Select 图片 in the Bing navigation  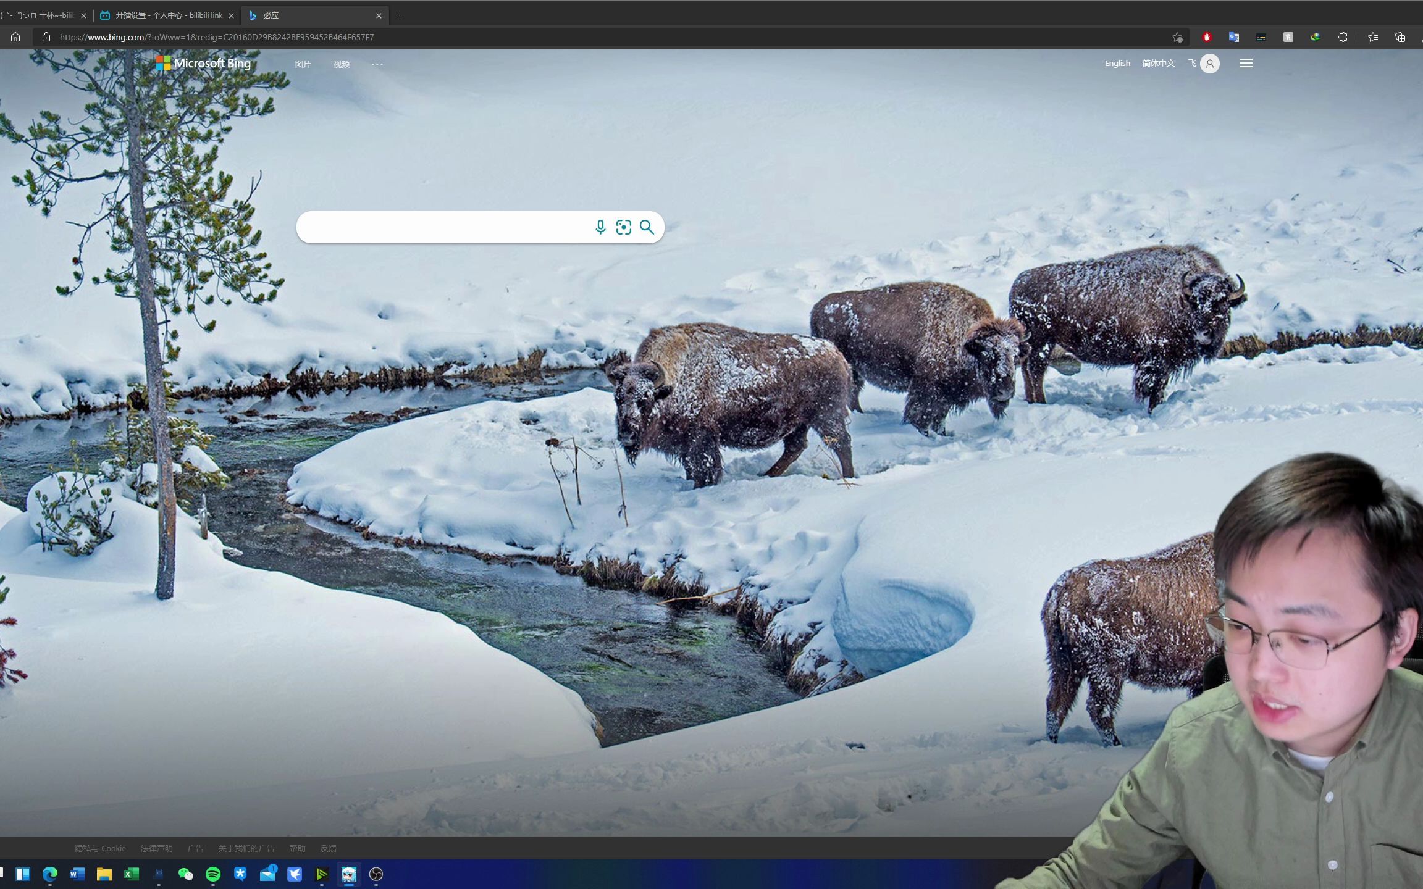(303, 64)
